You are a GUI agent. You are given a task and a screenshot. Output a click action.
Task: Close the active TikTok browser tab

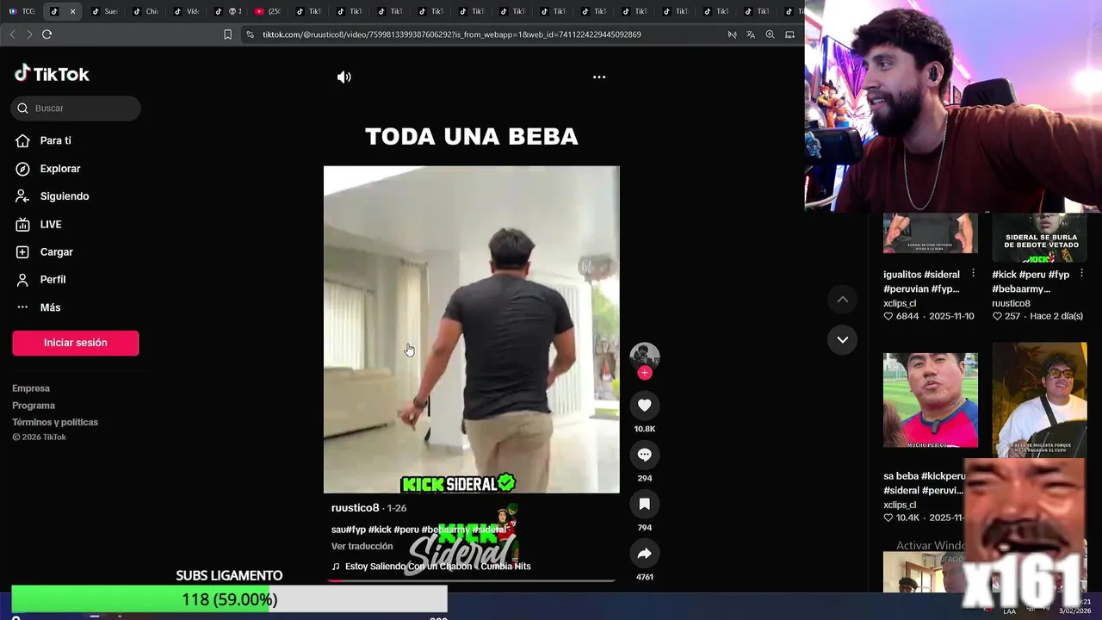point(72,11)
